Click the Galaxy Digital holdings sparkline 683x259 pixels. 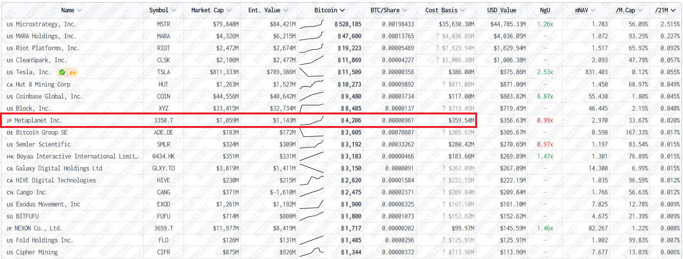312,169
